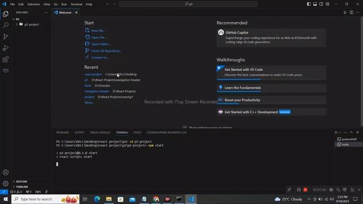Click the Run button in editor title
363x204 pixels.
pos(345,12)
